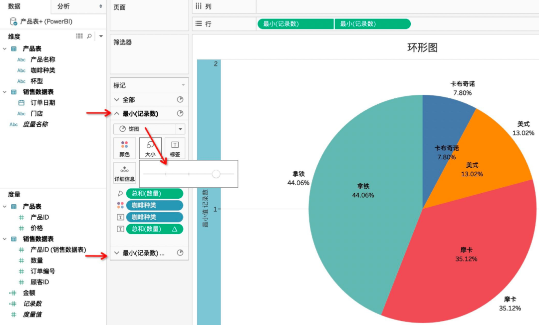
Task: Expand the 全部 marks section
Action: pyautogui.click(x=117, y=100)
